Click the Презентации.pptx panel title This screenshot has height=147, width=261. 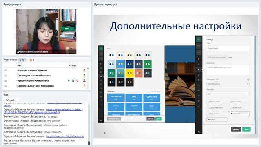tap(105, 4)
